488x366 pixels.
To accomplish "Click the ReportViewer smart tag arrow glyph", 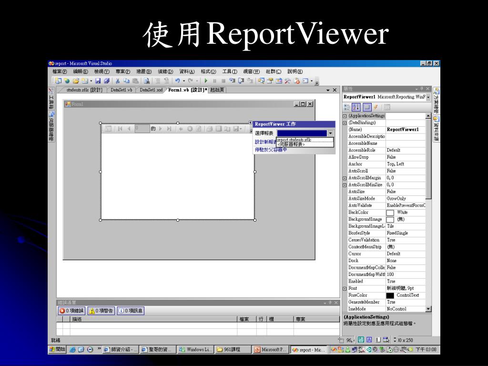I will (x=251, y=122).
